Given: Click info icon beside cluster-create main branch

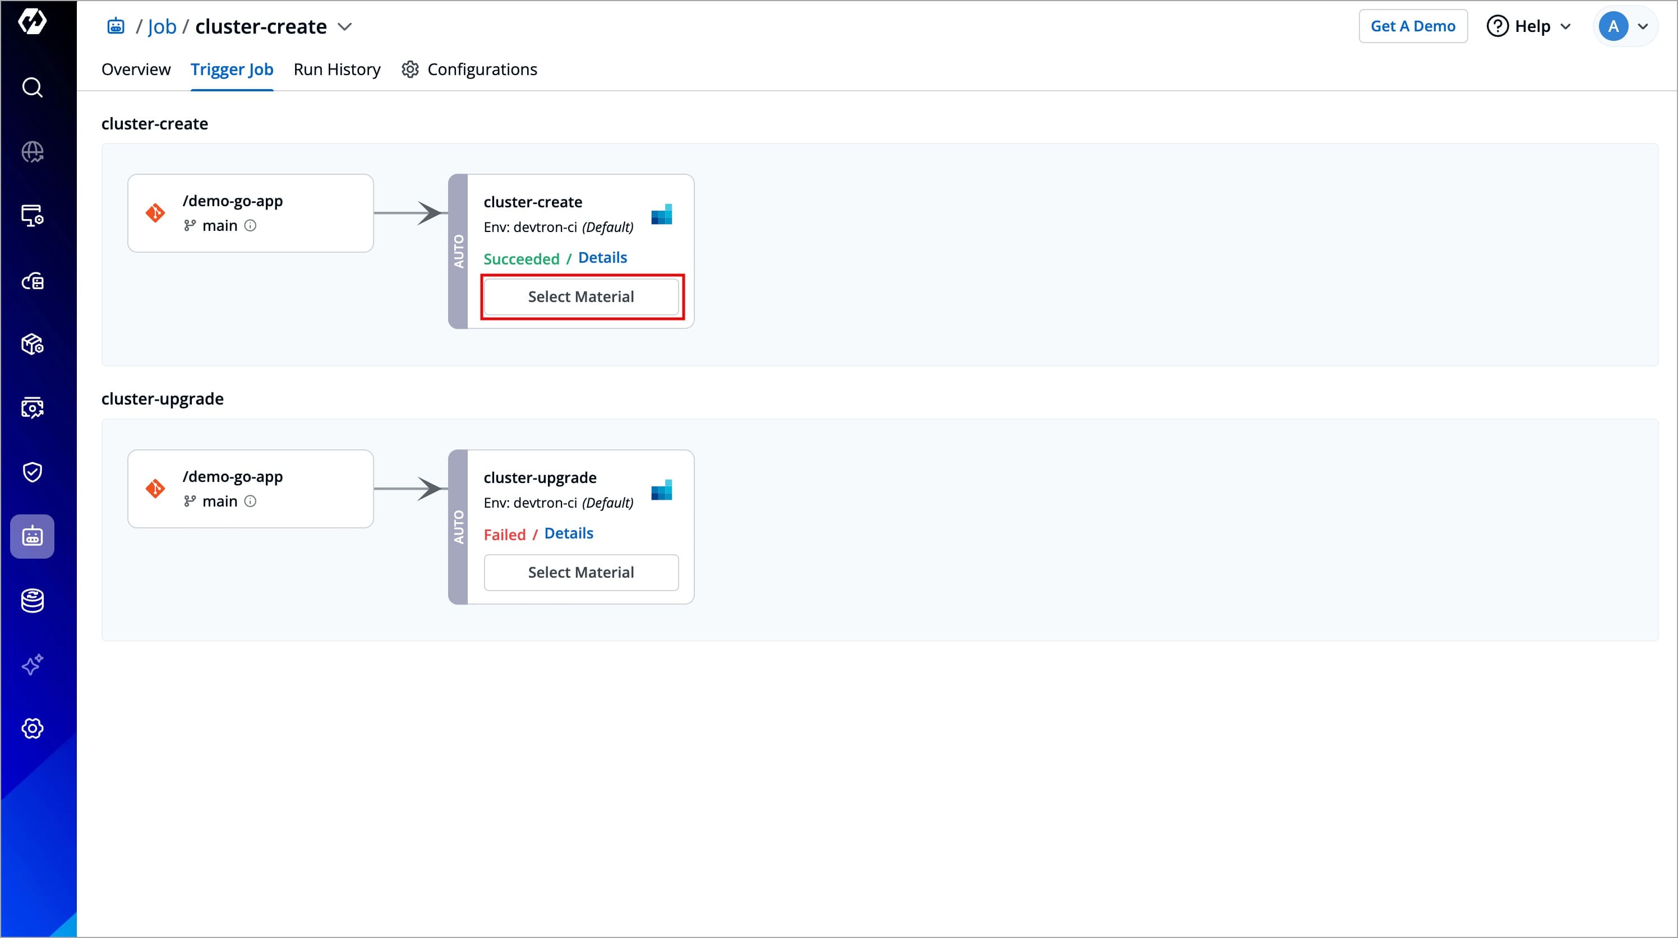Looking at the screenshot, I should click(x=250, y=226).
